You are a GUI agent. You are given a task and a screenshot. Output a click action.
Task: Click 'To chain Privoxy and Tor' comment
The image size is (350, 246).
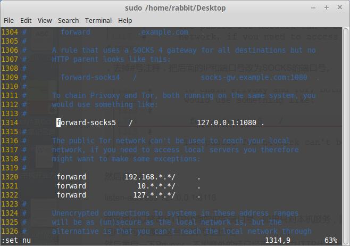pyautogui.click(x=103, y=96)
